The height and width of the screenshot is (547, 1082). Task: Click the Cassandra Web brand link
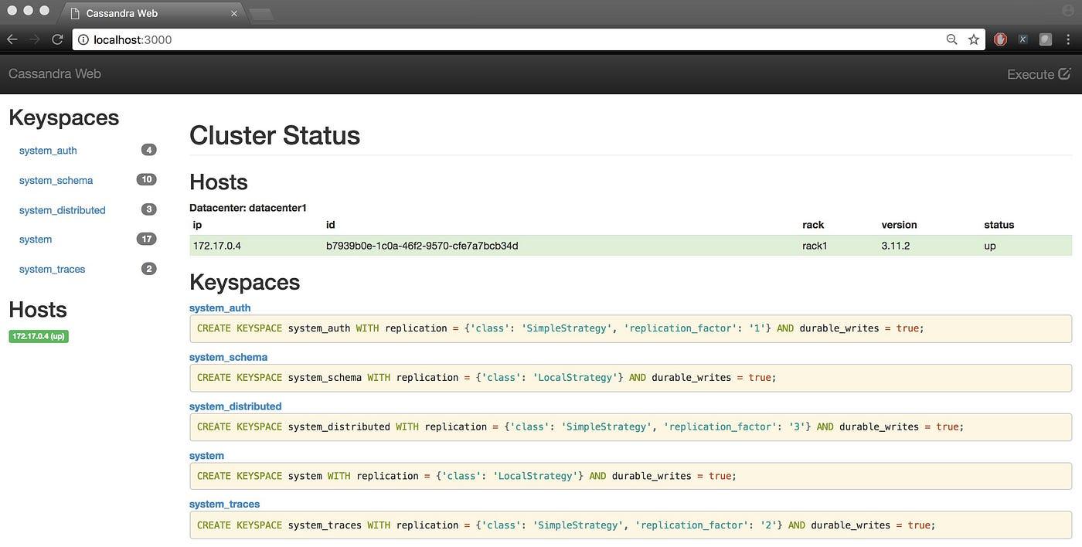55,73
